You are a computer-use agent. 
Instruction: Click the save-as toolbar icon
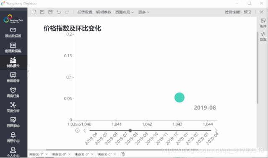pos(50,12)
